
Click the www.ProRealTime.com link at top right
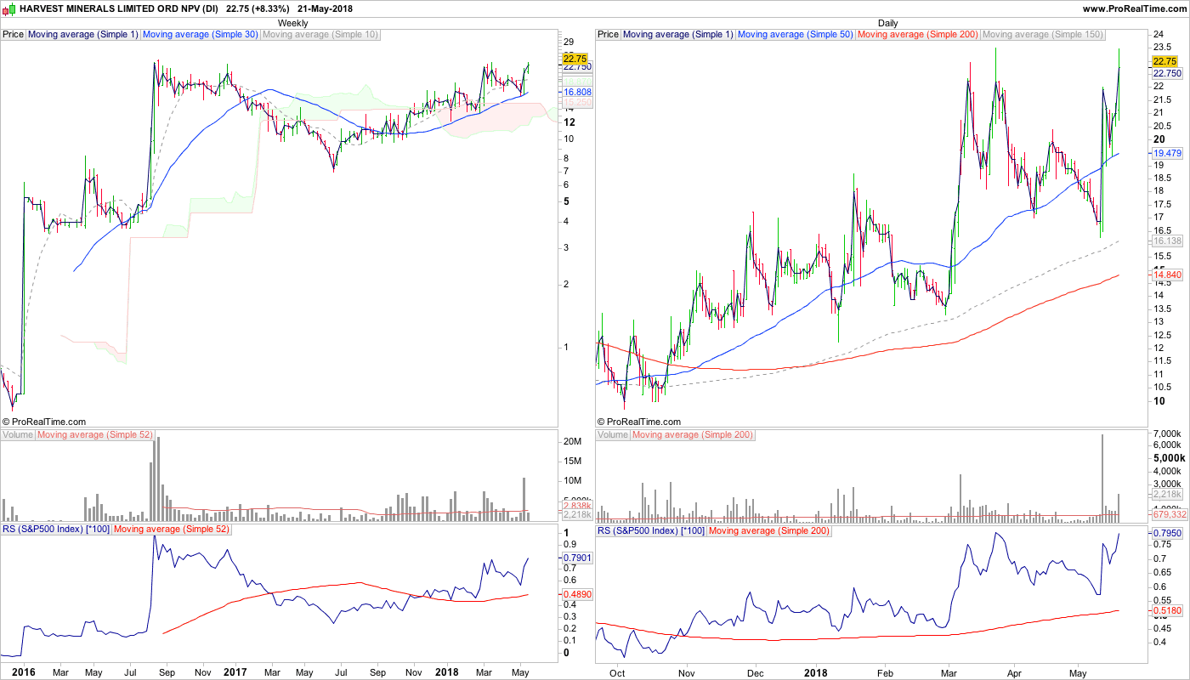[x=1135, y=8]
